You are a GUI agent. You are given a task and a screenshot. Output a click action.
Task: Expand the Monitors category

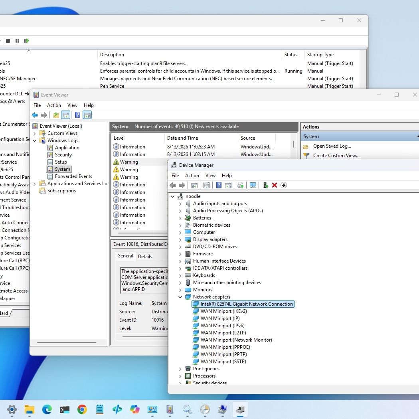point(180,290)
